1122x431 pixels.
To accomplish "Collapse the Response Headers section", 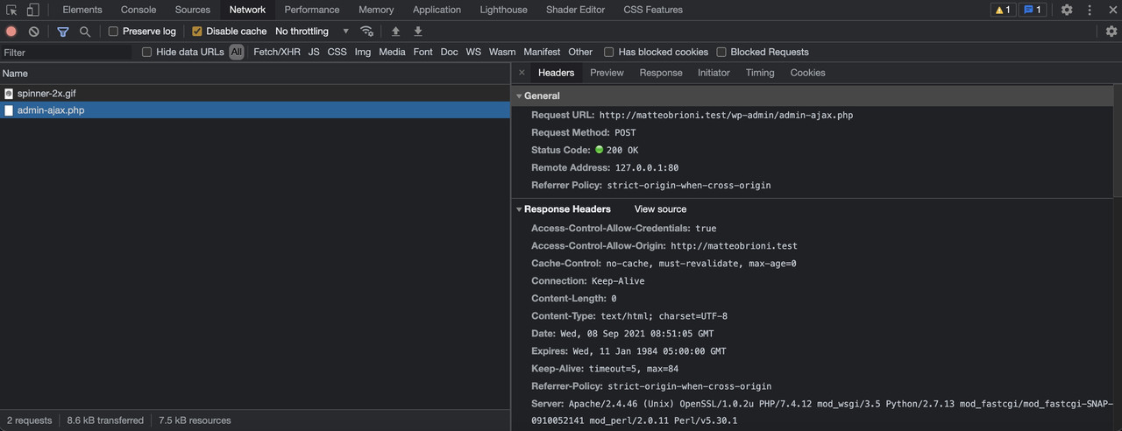I will point(520,209).
